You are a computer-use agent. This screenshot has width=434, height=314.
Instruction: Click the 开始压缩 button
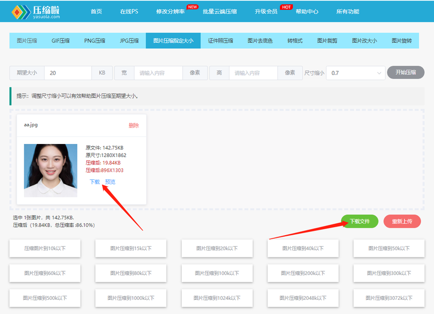405,72
